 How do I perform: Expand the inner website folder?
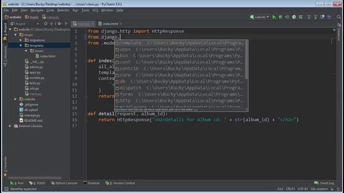click(x=16, y=99)
